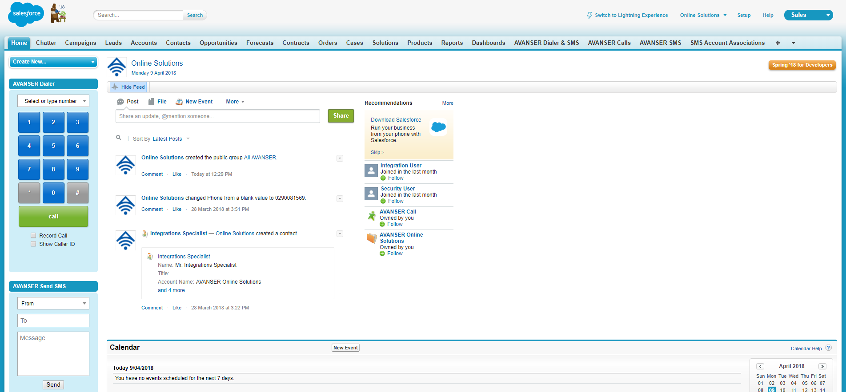Open the Leads tab
This screenshot has height=392, width=846.
(x=113, y=43)
